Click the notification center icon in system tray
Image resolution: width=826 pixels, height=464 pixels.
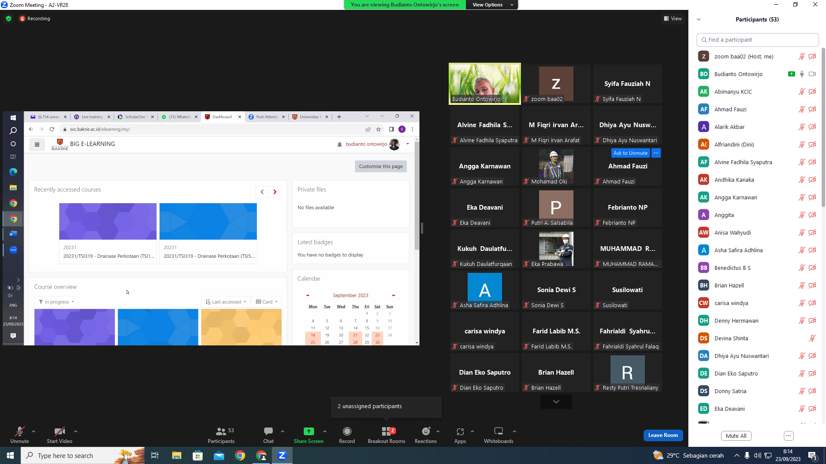[x=813, y=455]
